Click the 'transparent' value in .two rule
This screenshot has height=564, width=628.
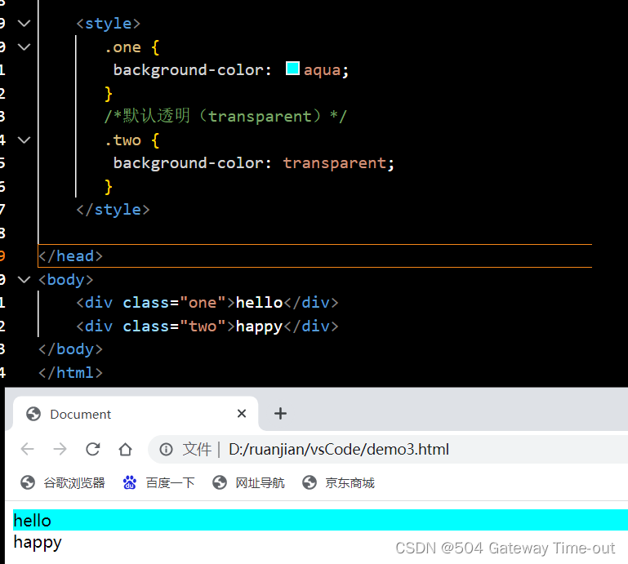(335, 163)
